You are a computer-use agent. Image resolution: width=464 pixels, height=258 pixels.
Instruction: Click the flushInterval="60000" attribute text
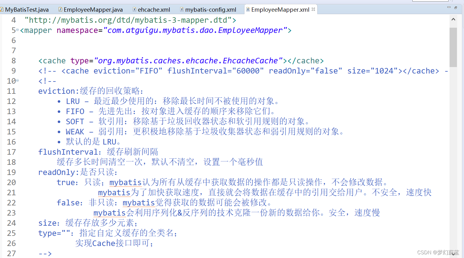(x=216, y=71)
